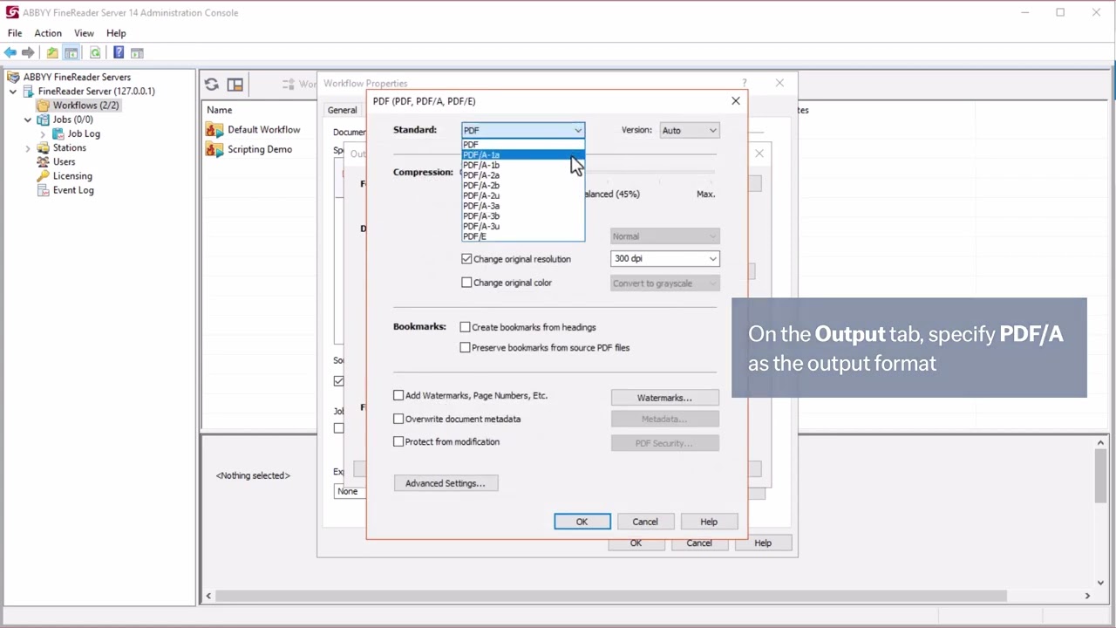Image resolution: width=1116 pixels, height=628 pixels.
Task: Click the Stations icon in tree
Action: pyautogui.click(x=44, y=147)
